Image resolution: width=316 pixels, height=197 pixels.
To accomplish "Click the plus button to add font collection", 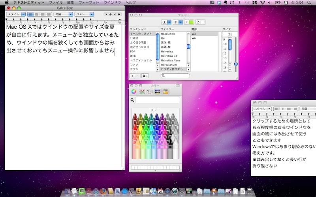I will point(132,76).
